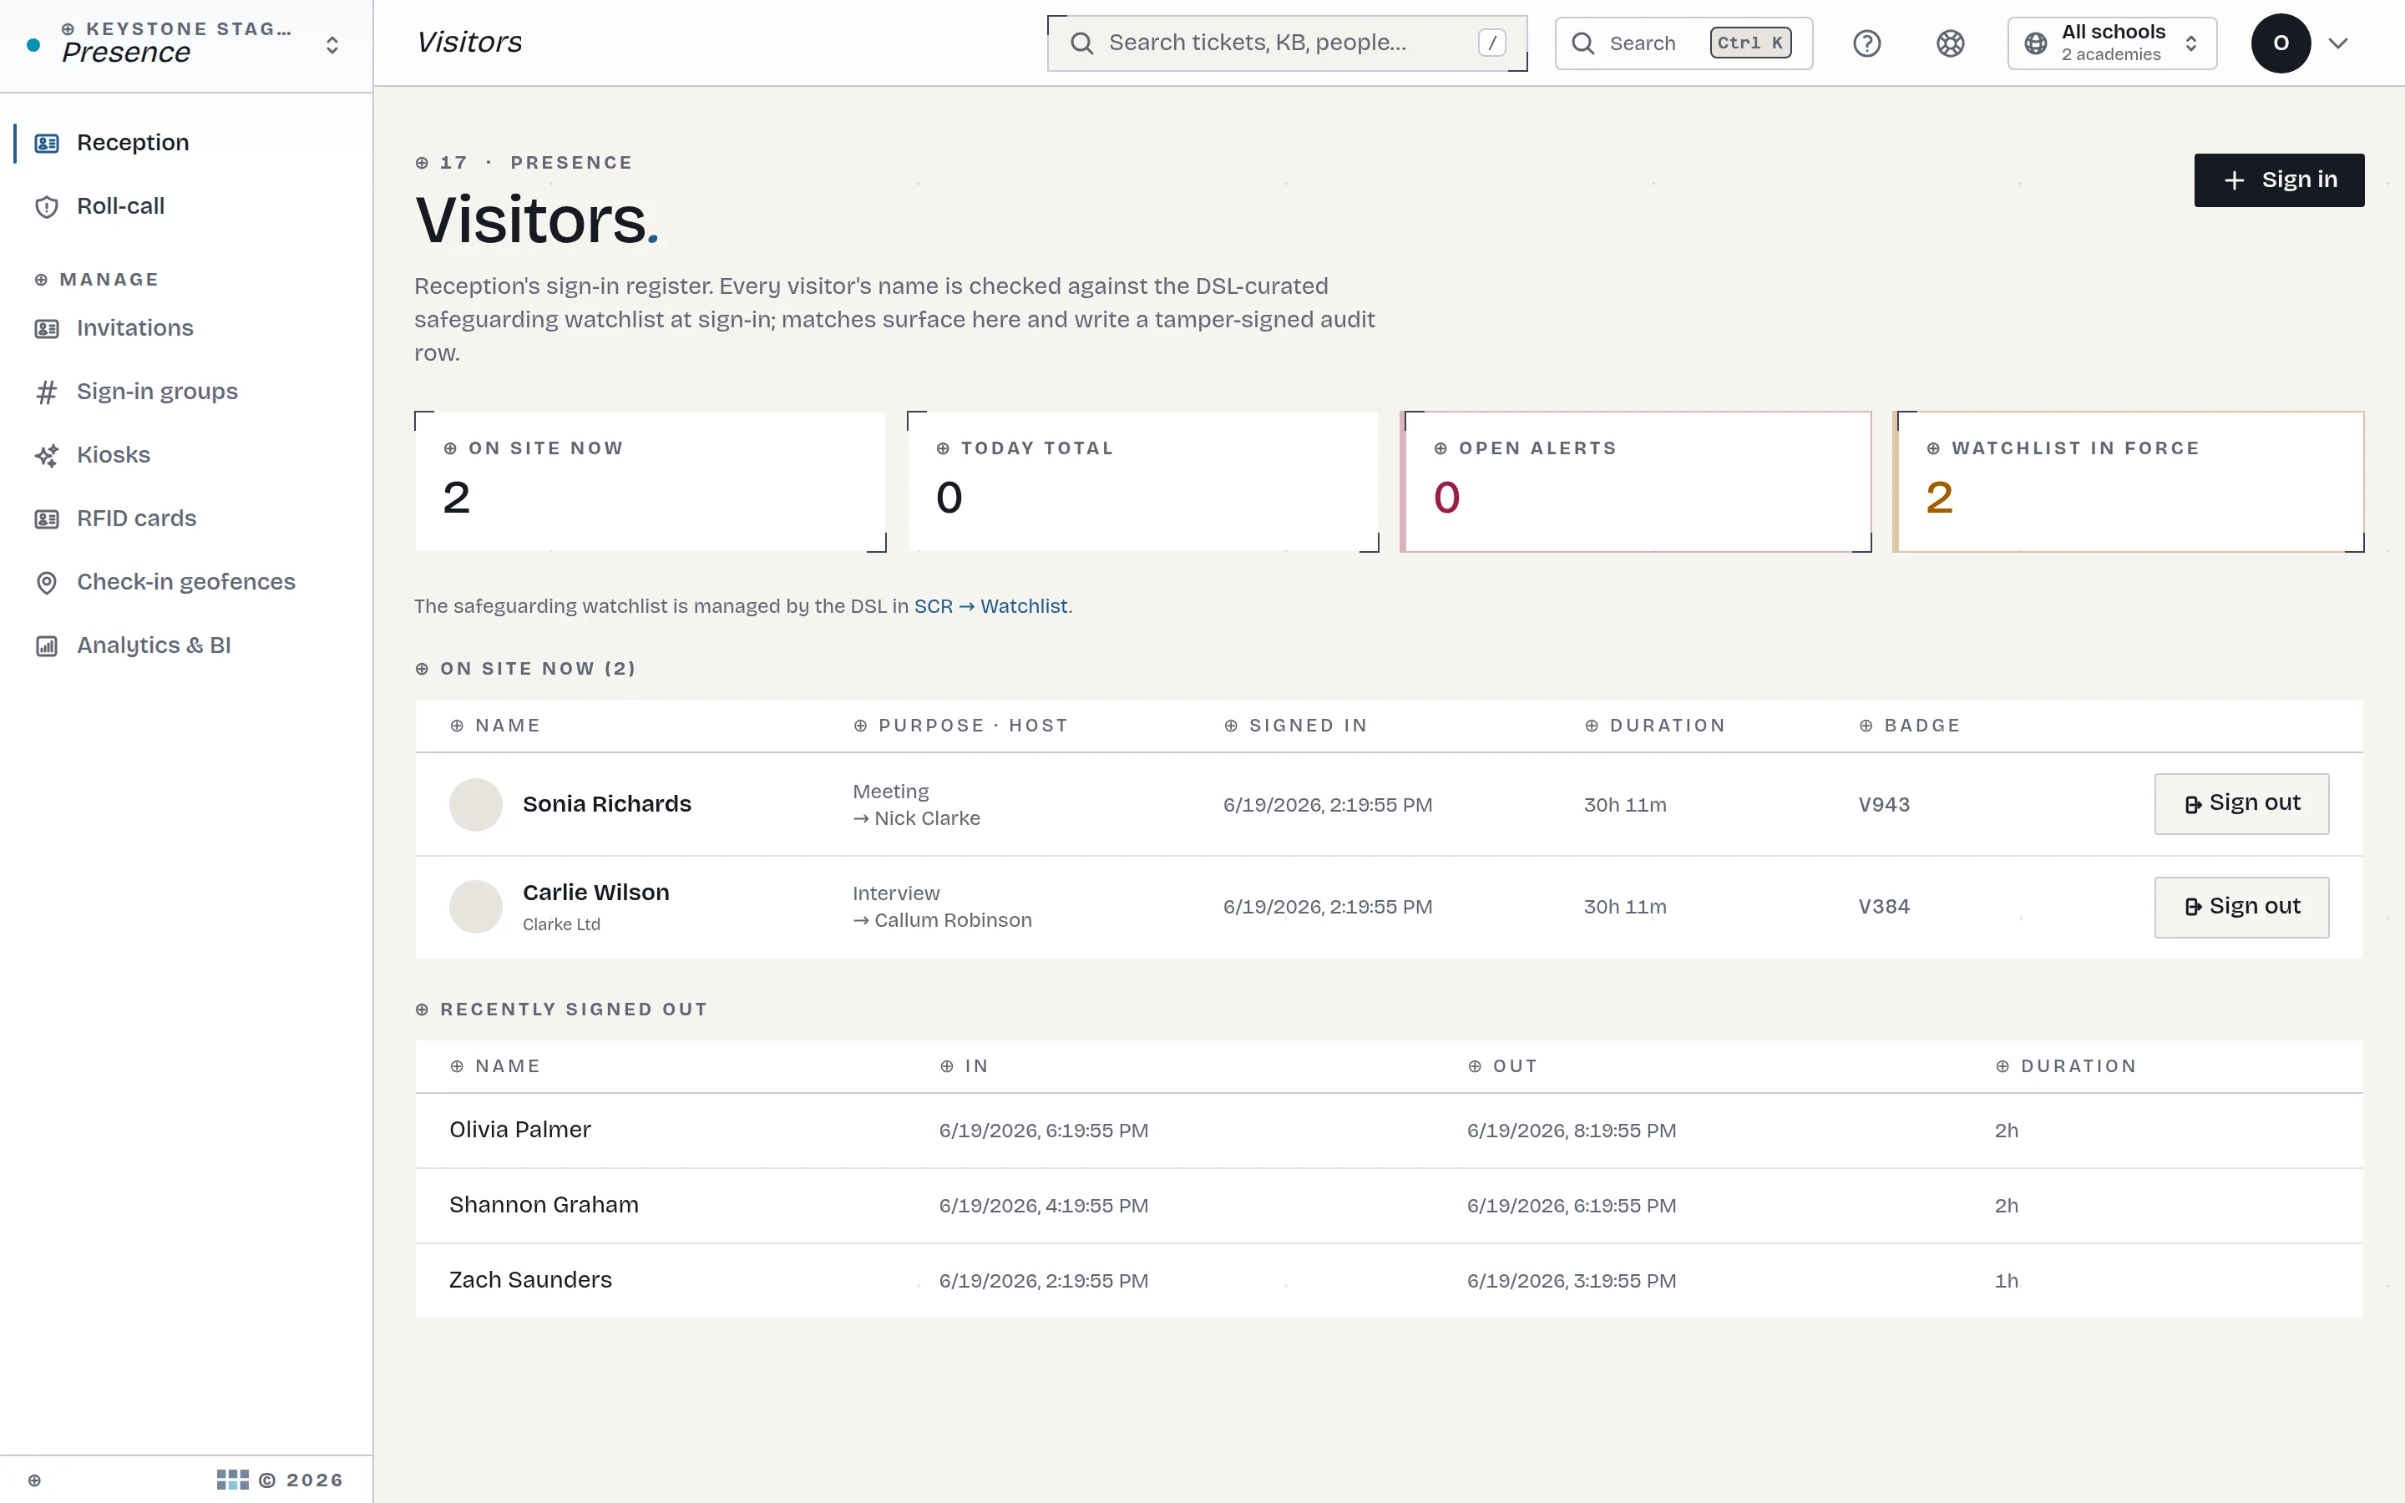Screen dimensions: 2405x1503
Task: Open the Search Ctrl K box
Action: coord(1683,43)
